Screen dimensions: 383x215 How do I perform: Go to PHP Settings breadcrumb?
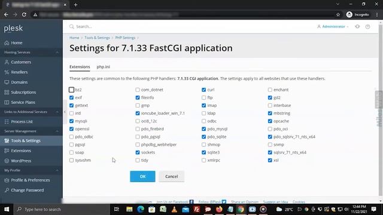coord(125,38)
